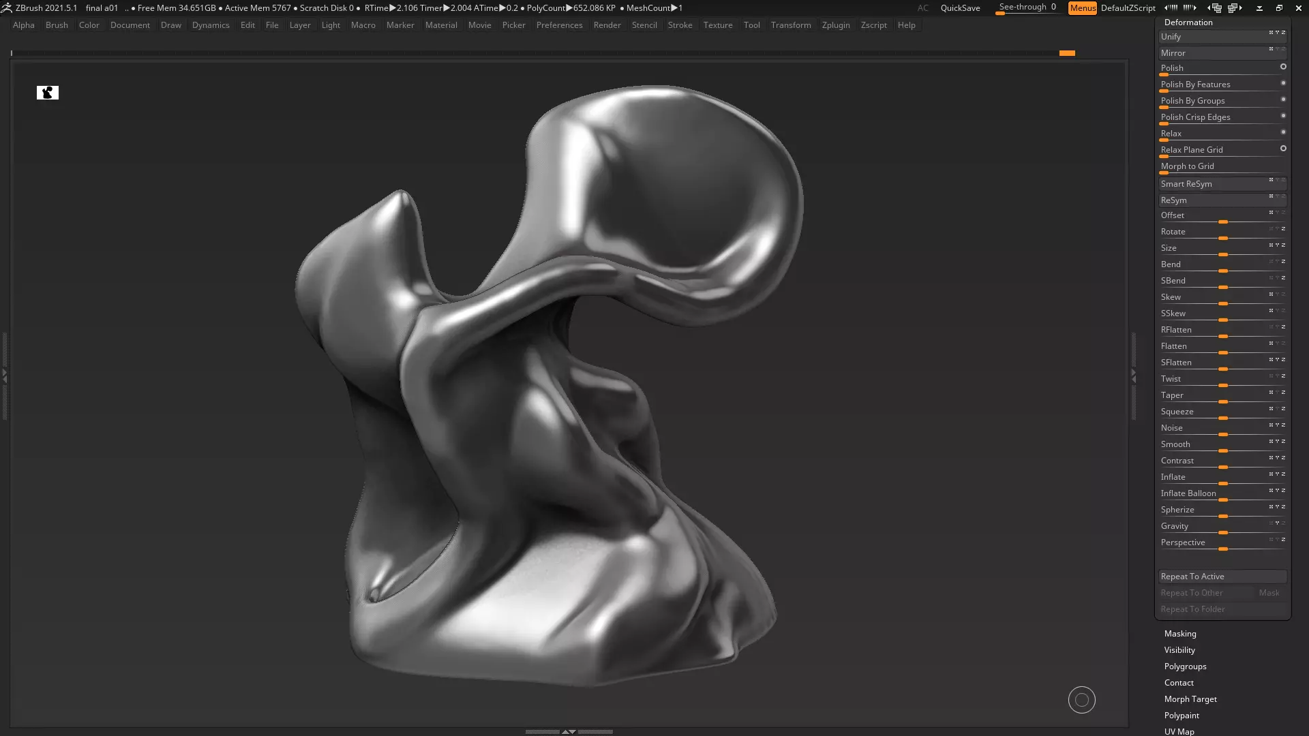Screen dimensions: 1309x736
Task: Toggle the Menus button in the title bar
Action: pos(1082,8)
